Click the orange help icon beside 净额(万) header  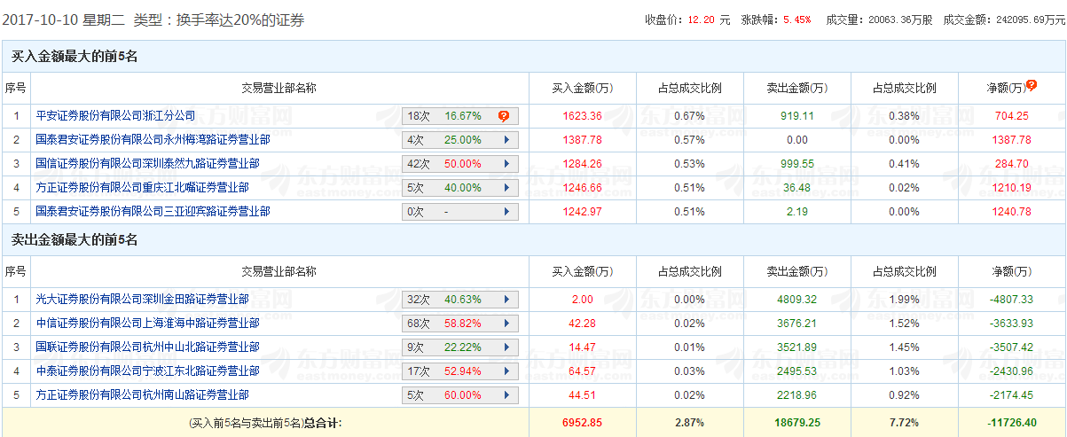click(1032, 86)
